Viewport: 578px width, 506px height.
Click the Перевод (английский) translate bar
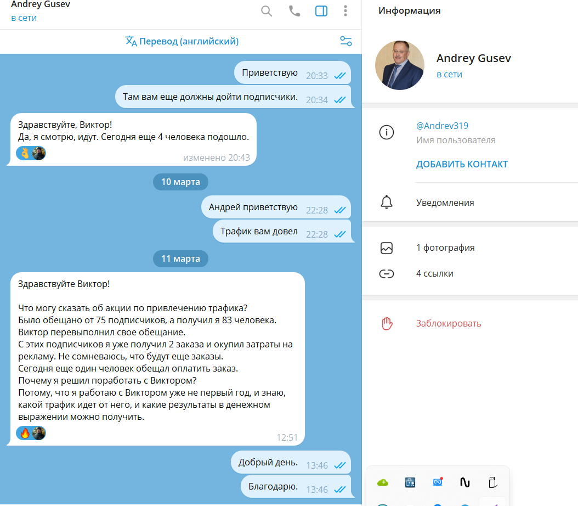pyautogui.click(x=182, y=41)
